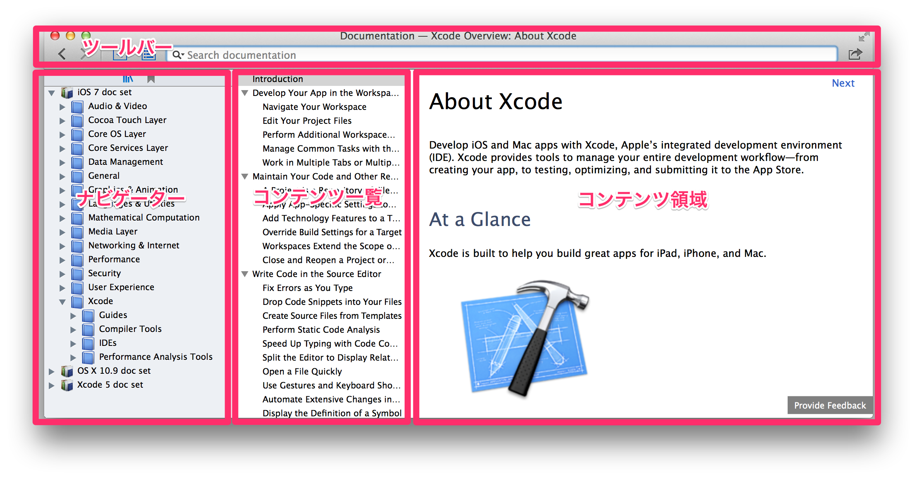The height and width of the screenshot is (479, 917).
Task: Click the iOS 7 doc set book icon
Action: 67,92
